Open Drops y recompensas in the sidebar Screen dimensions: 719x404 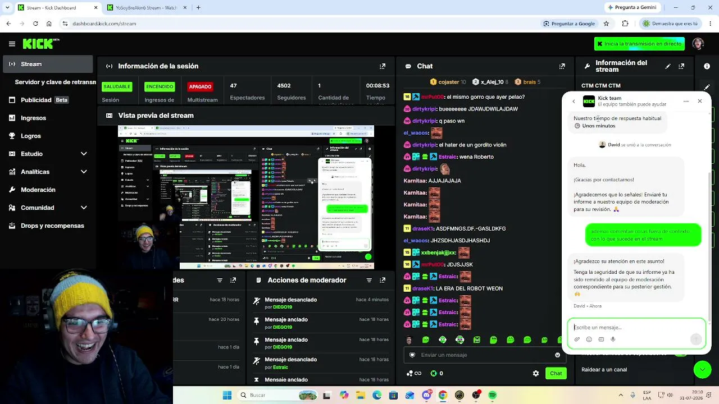point(48,226)
